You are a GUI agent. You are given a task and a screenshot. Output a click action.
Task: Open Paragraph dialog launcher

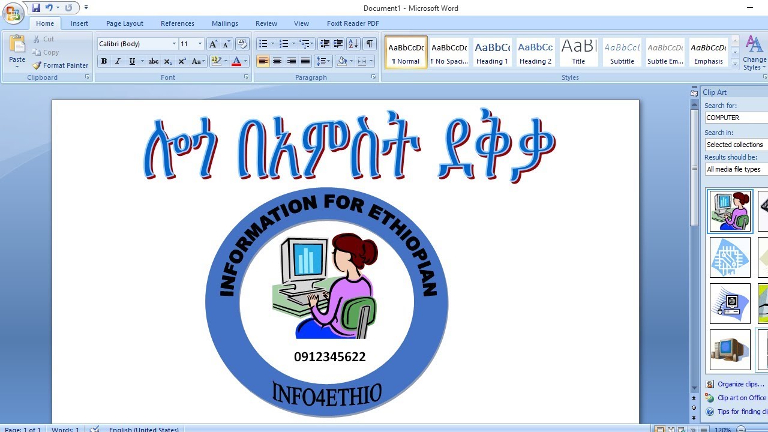[374, 77]
